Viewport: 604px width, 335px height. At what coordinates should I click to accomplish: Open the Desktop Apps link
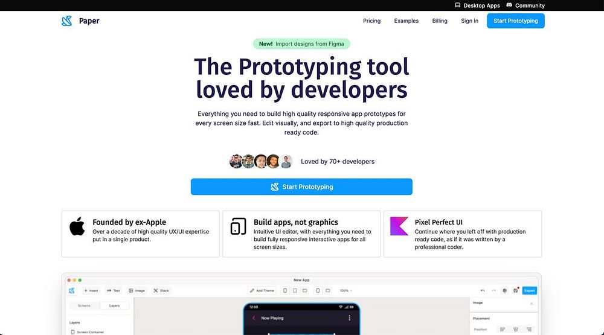[477, 5]
